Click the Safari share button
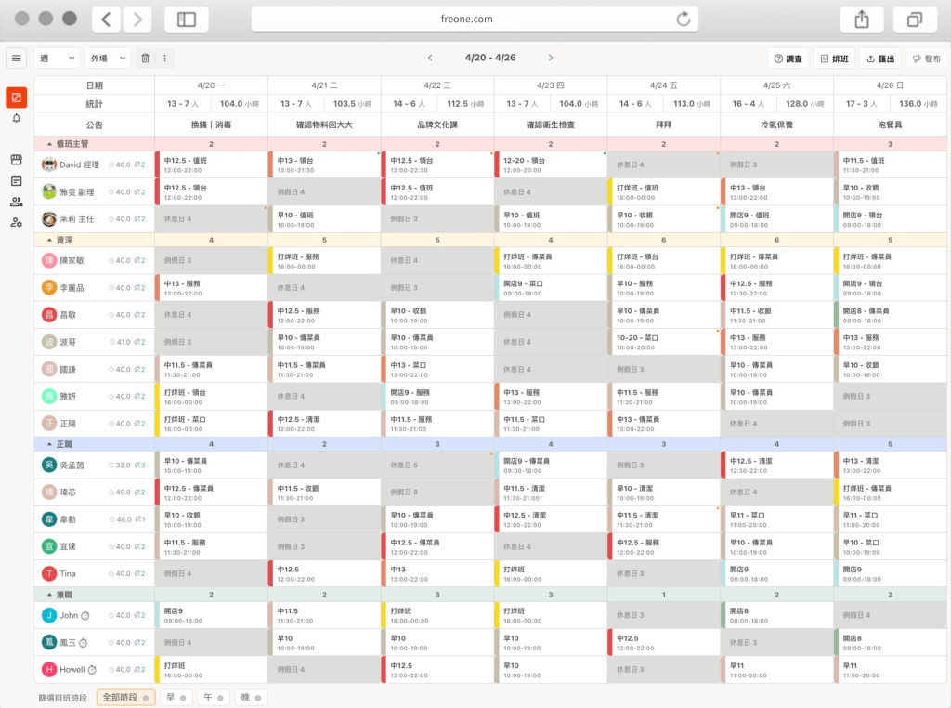Screen dimensions: 951x708 pyautogui.click(x=861, y=19)
